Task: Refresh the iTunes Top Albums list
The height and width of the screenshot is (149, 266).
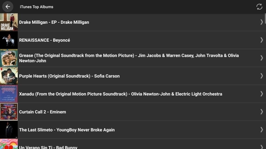Action: coord(259,7)
